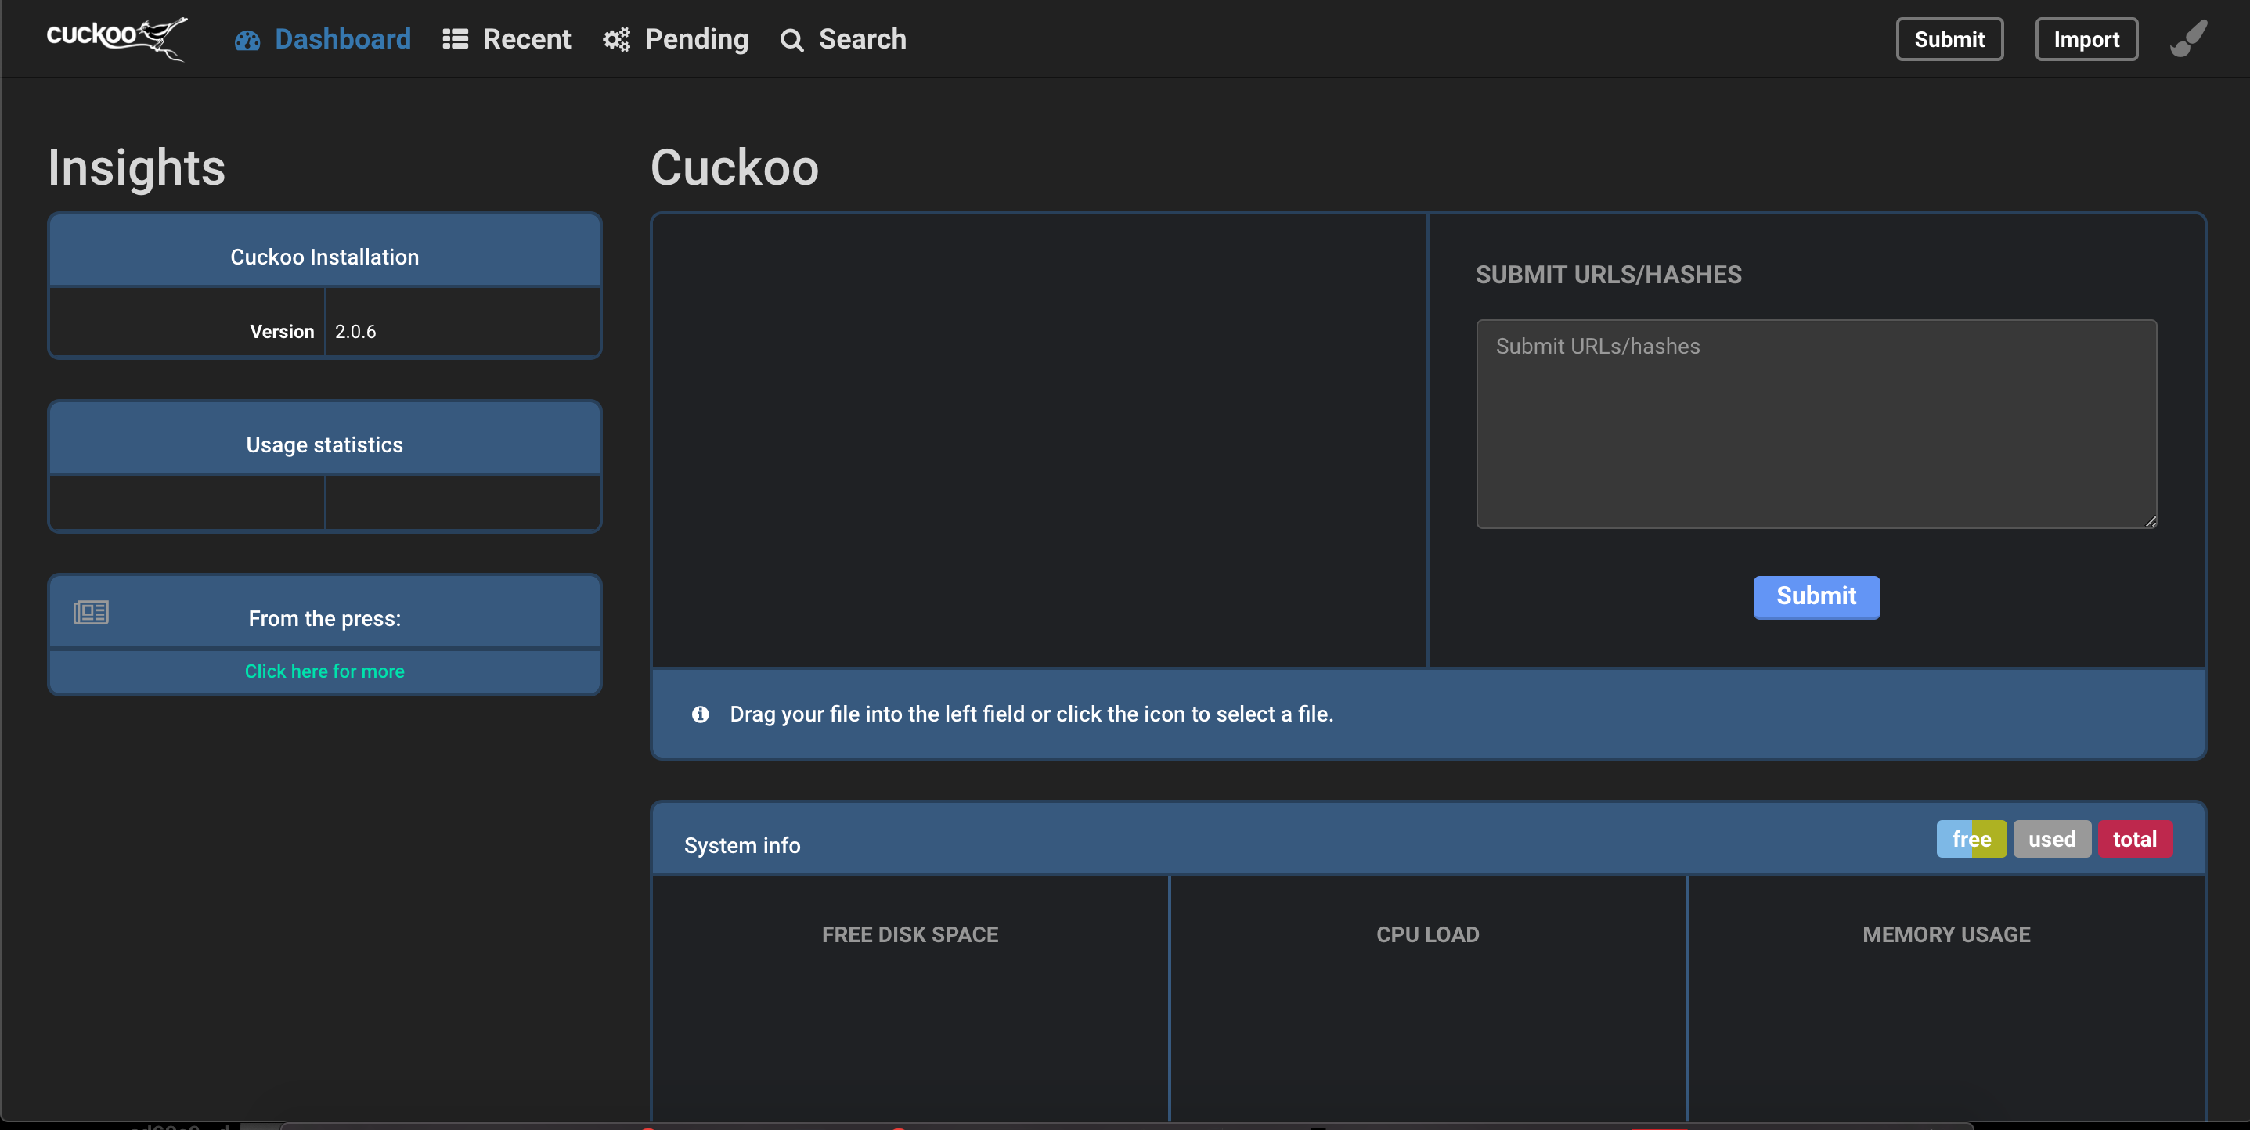Open the Dashboard page
The width and height of the screenshot is (2250, 1130).
(x=323, y=39)
